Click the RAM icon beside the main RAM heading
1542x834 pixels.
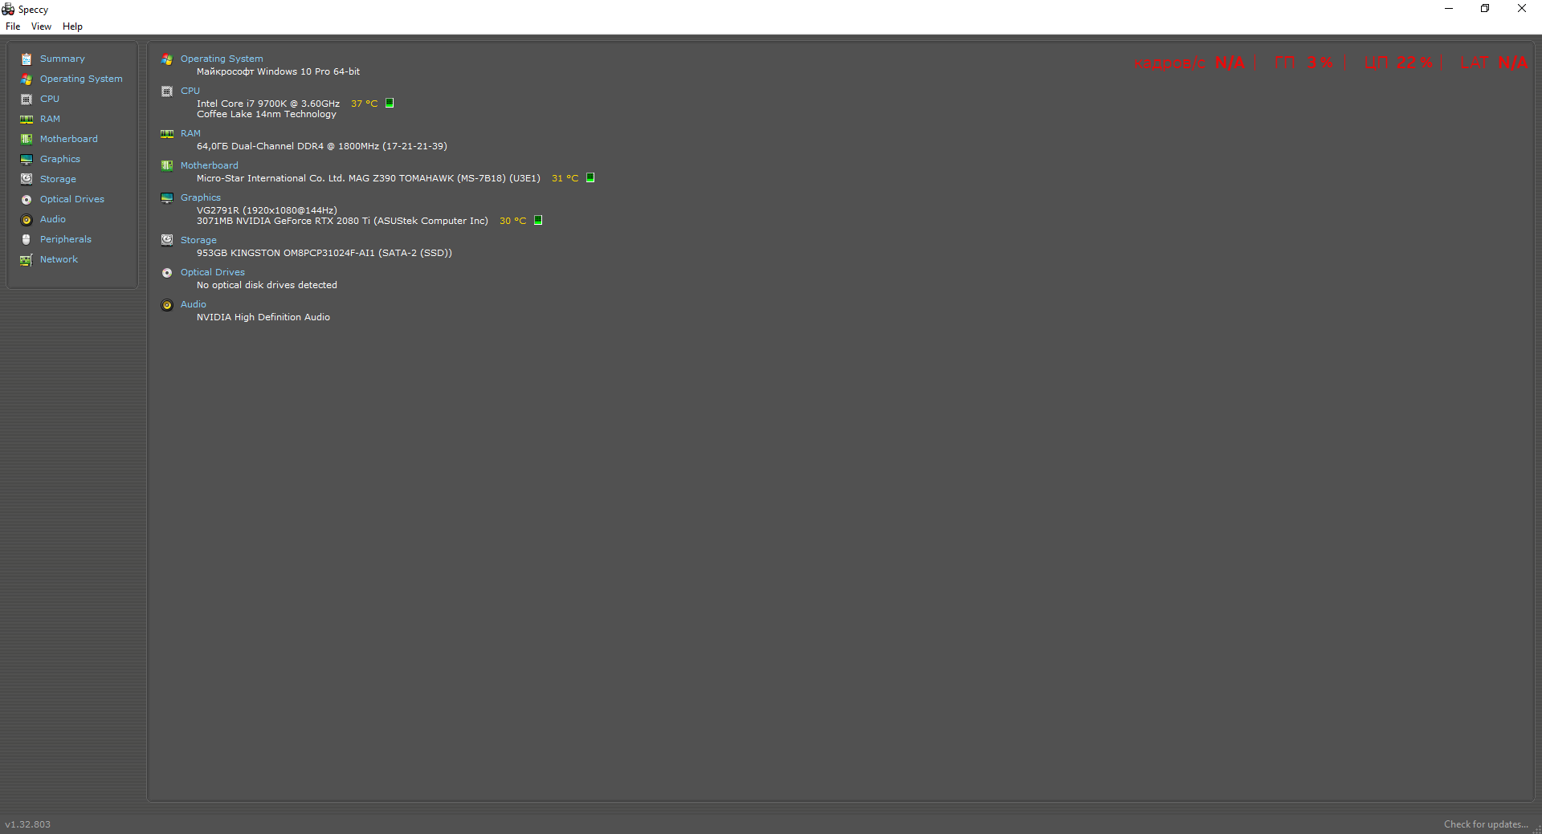click(x=167, y=134)
